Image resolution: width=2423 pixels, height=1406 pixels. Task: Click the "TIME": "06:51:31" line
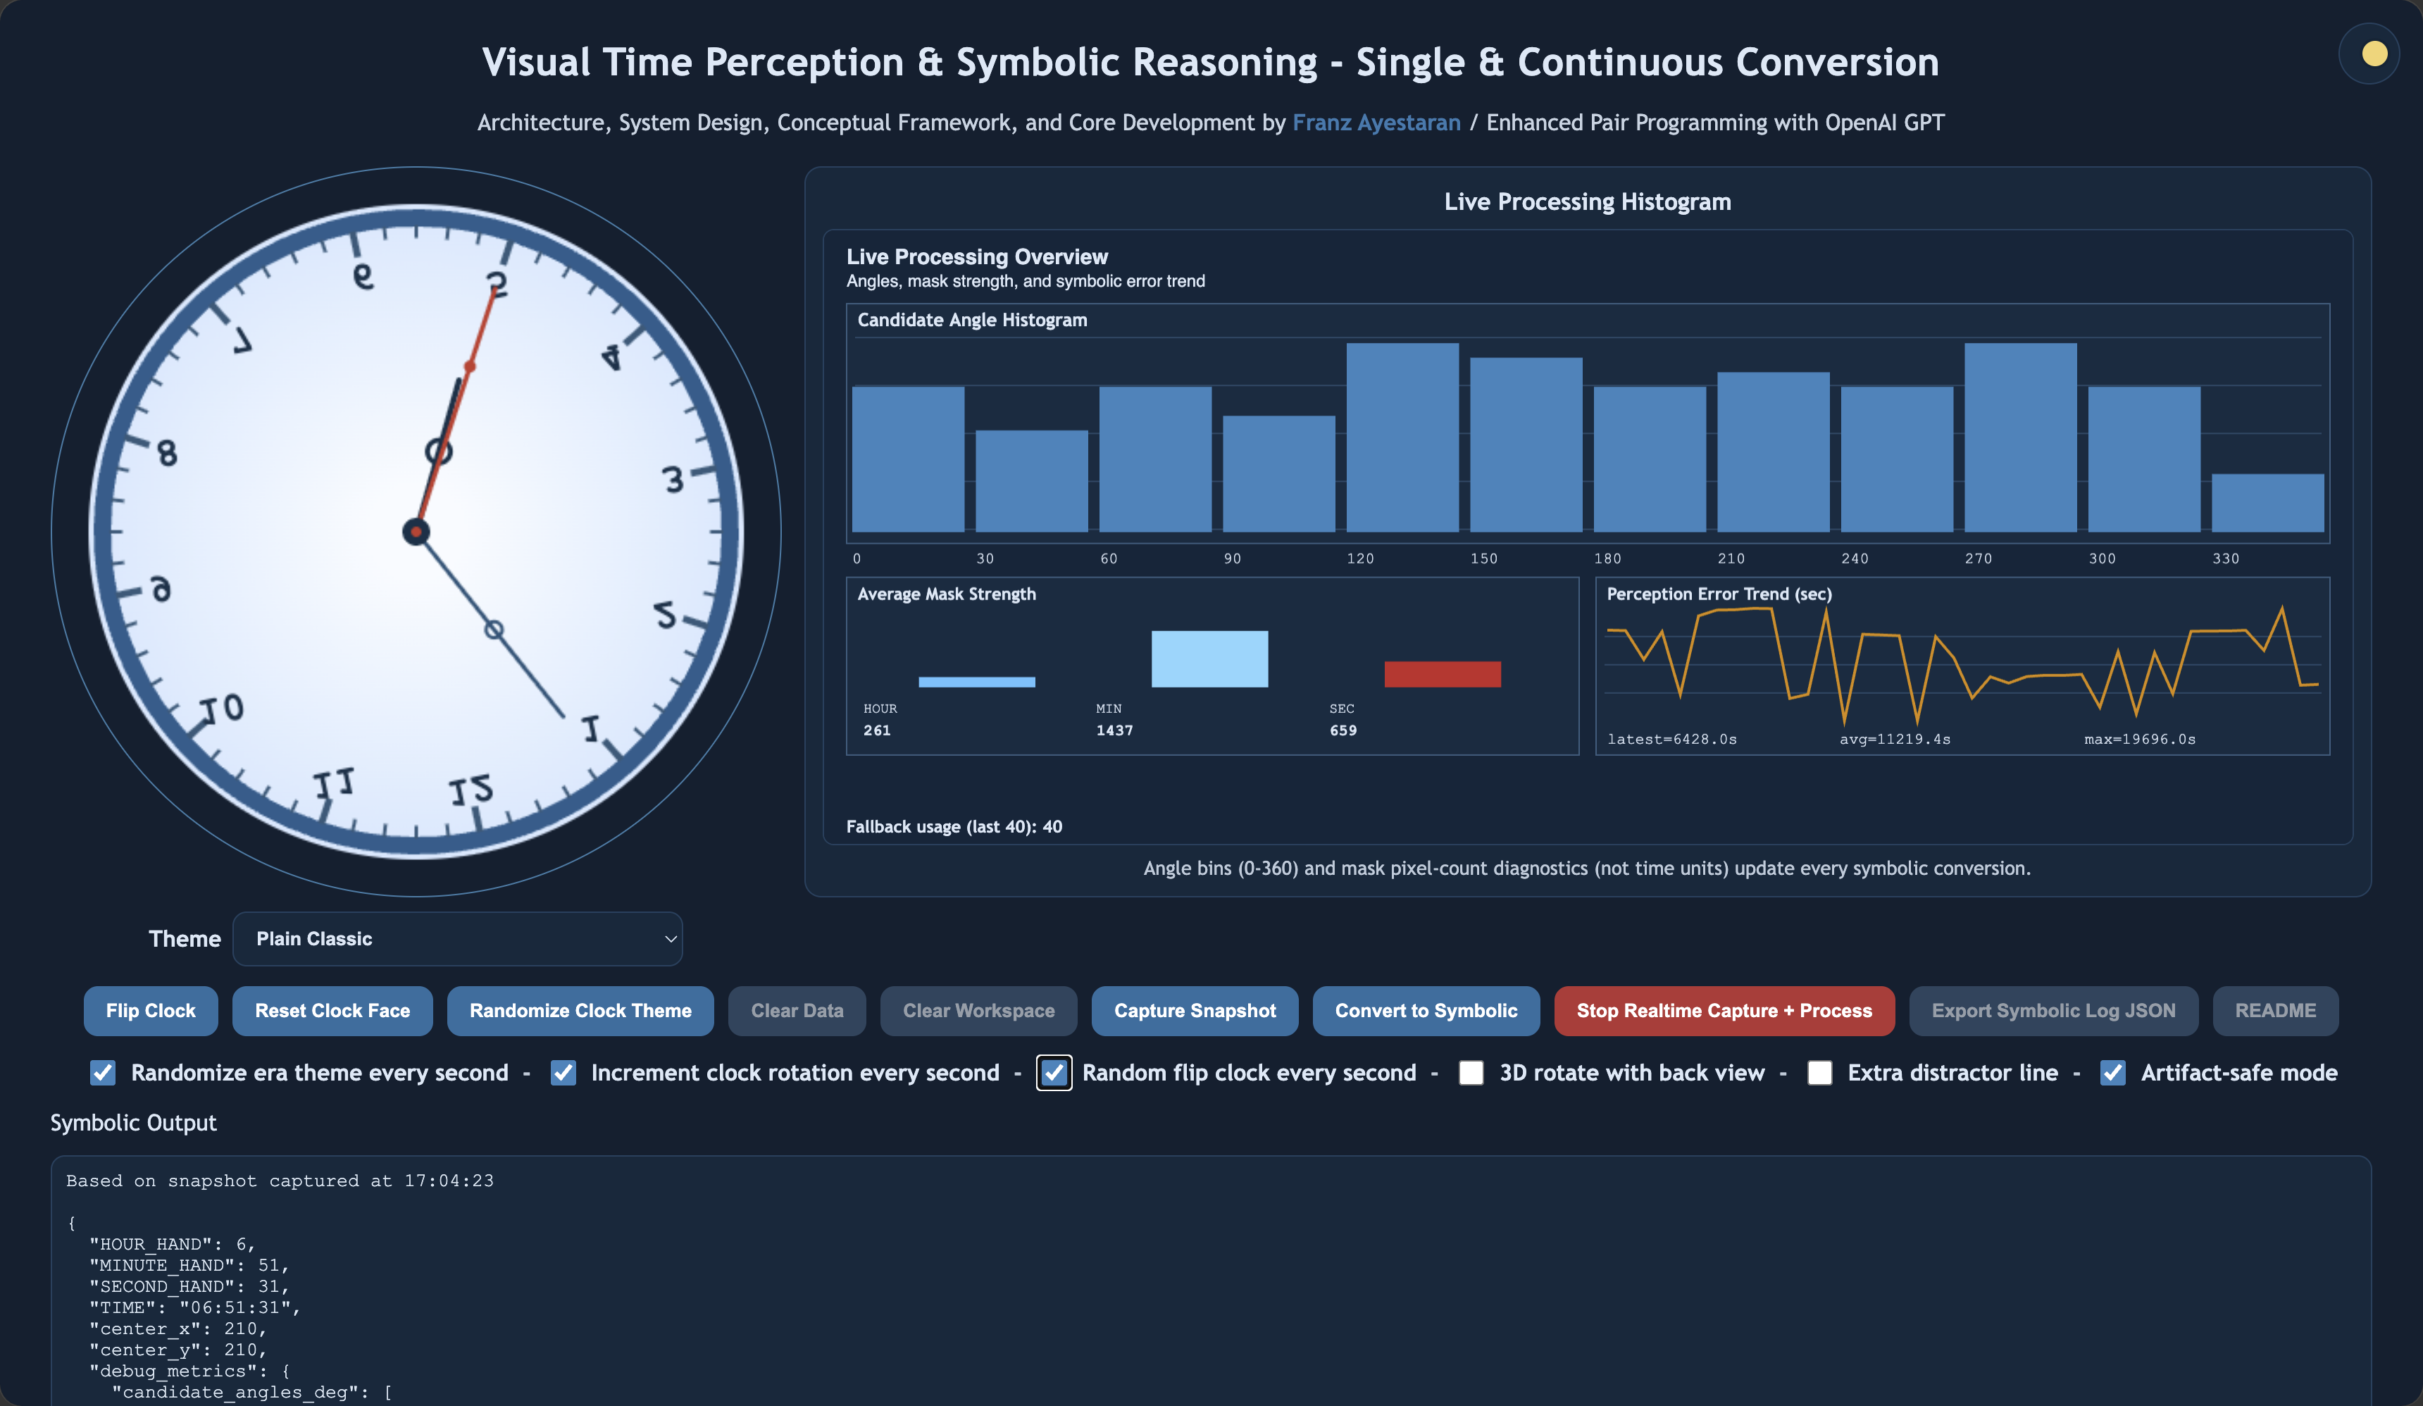(195, 1308)
